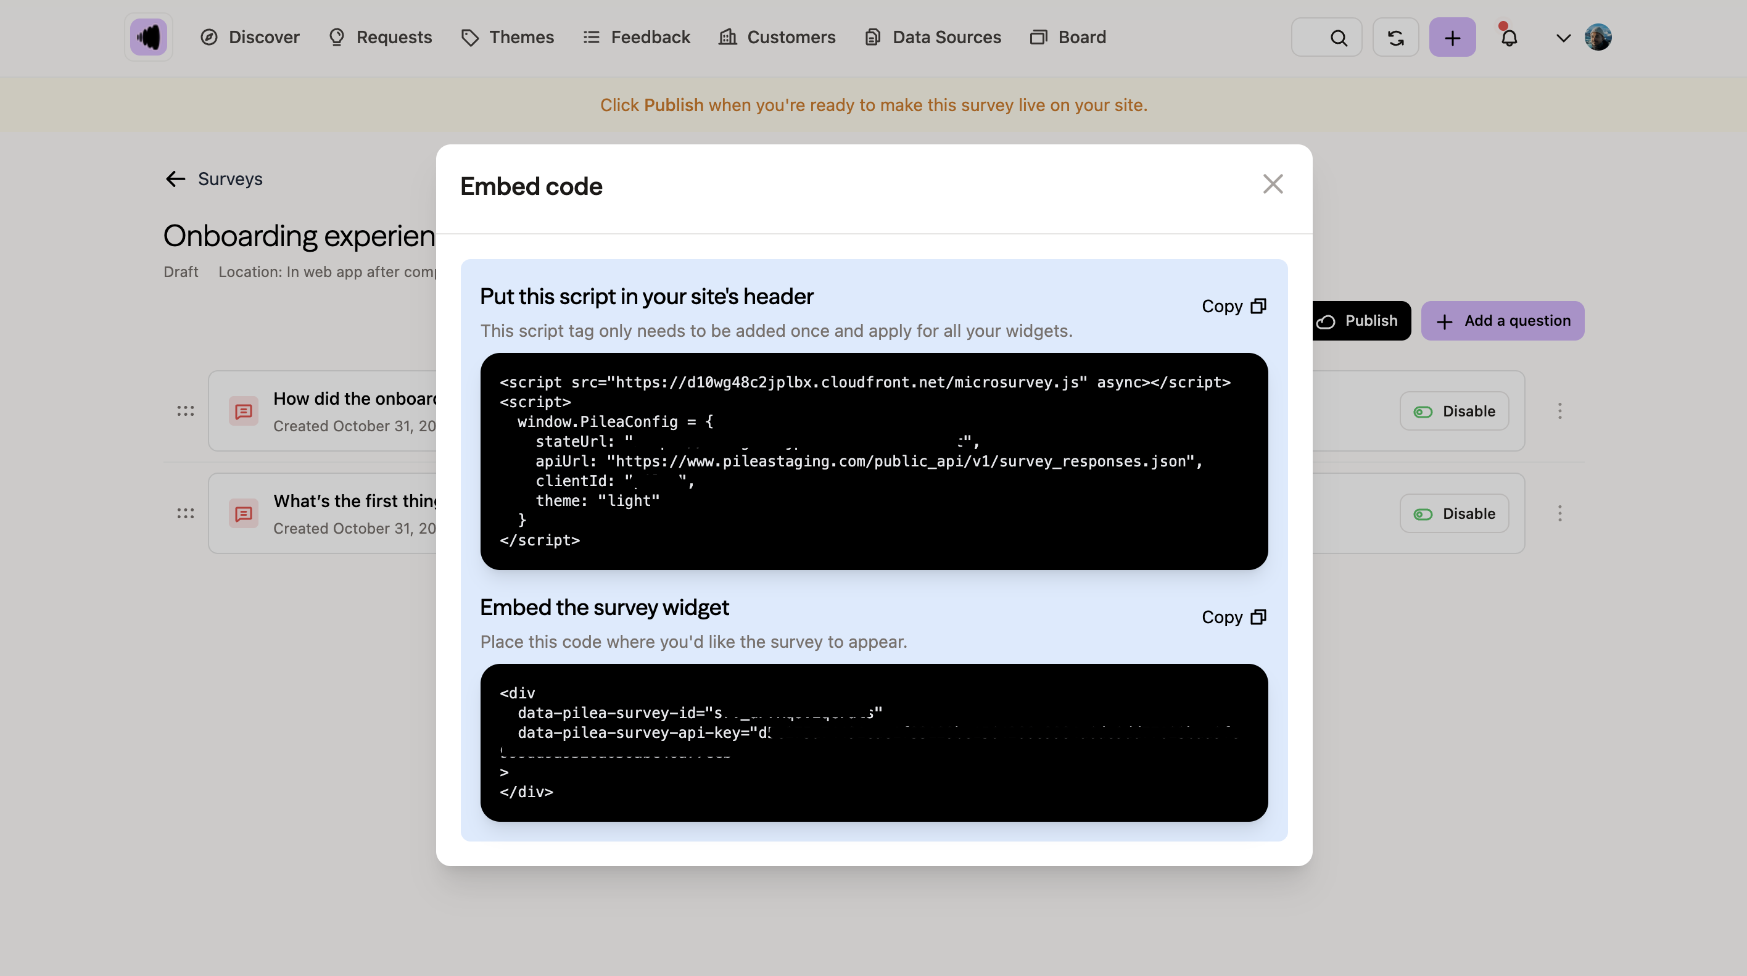Viewport: 1747px width, 976px height.
Task: Copy the site header script
Action: (1233, 306)
